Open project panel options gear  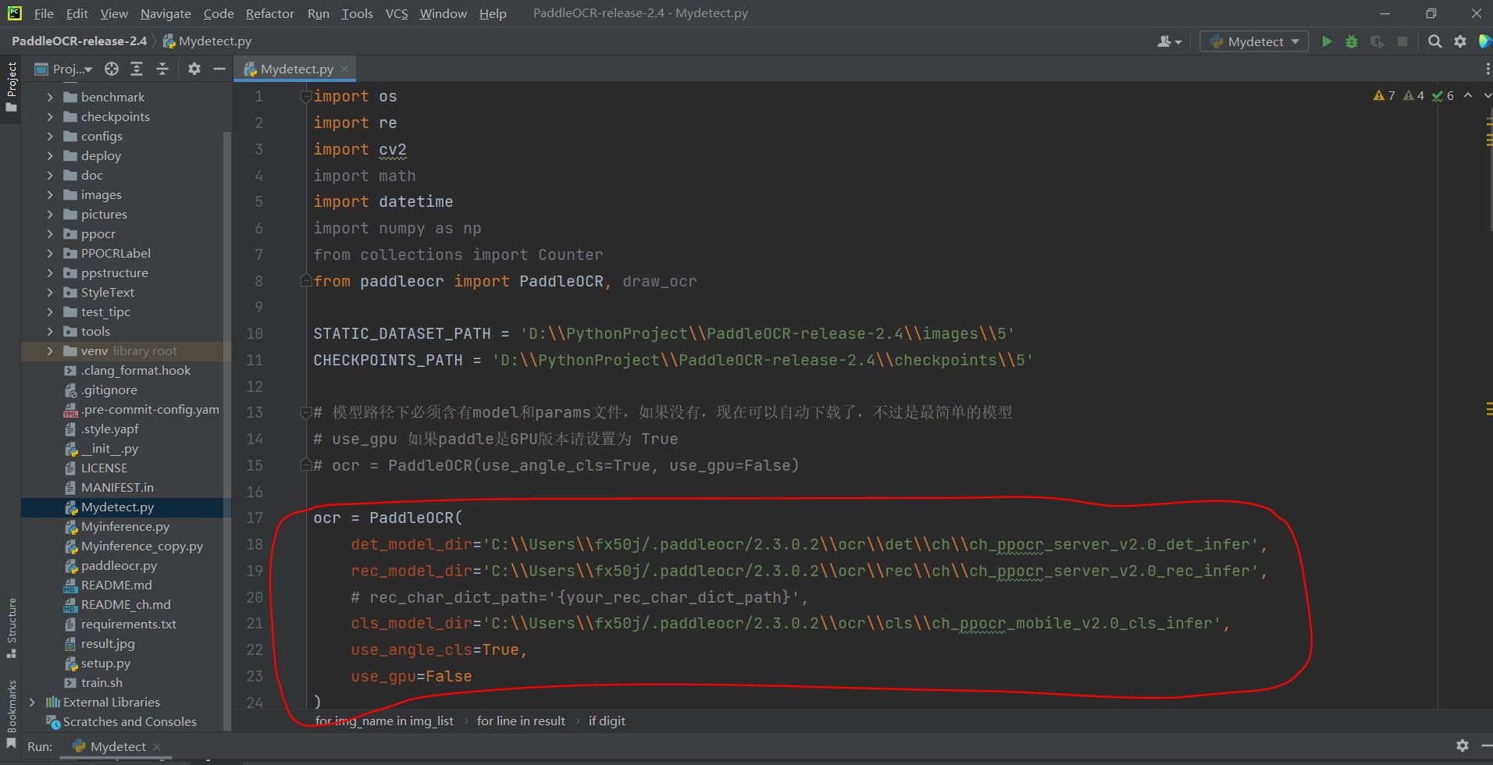[x=194, y=69]
